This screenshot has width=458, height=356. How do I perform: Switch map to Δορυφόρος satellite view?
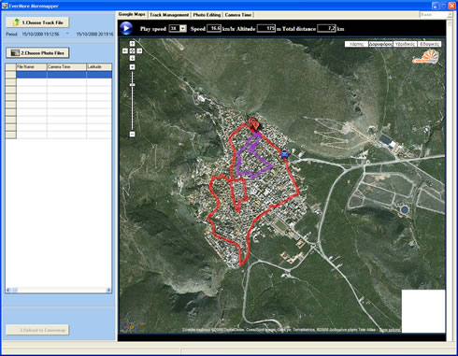[x=380, y=44]
